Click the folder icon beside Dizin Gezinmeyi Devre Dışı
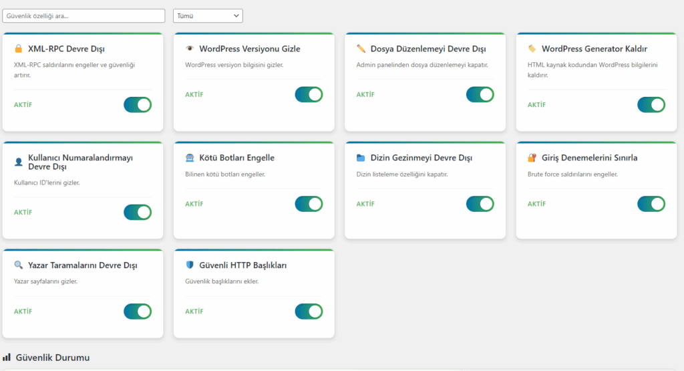Image resolution: width=684 pixels, height=371 pixels. click(x=361, y=158)
